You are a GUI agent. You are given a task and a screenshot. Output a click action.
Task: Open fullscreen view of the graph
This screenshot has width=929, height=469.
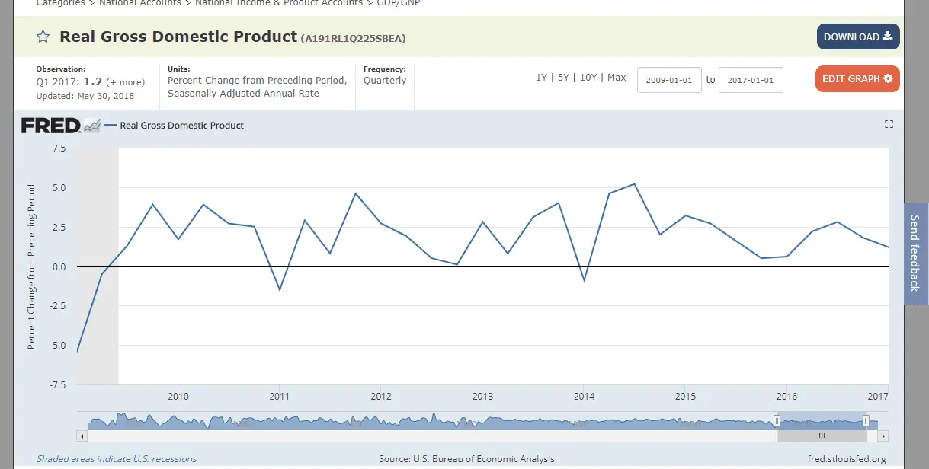889,124
